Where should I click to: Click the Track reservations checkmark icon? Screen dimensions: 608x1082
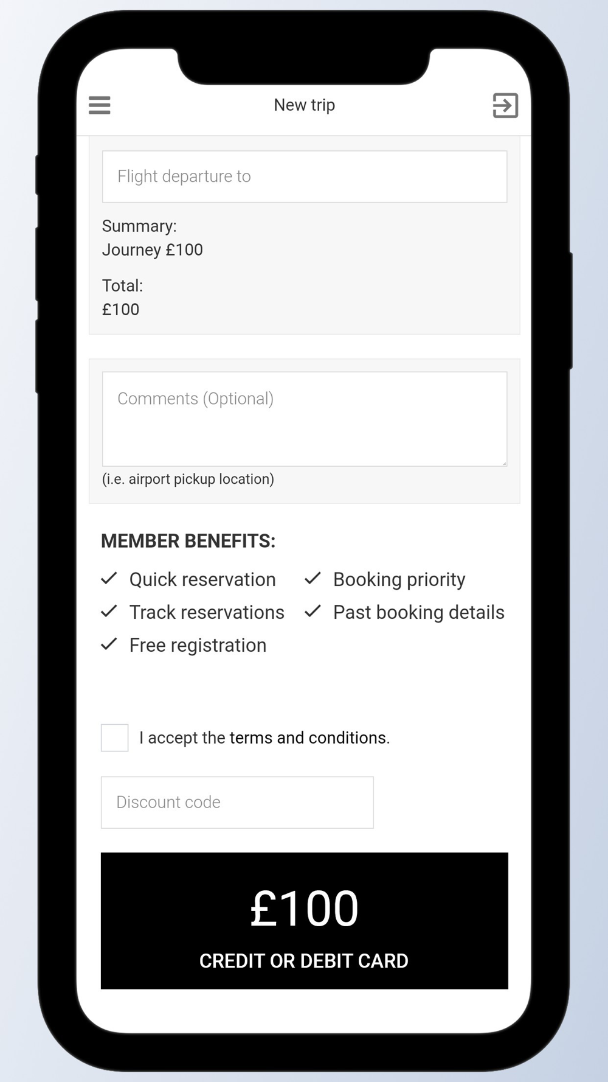[x=109, y=612]
